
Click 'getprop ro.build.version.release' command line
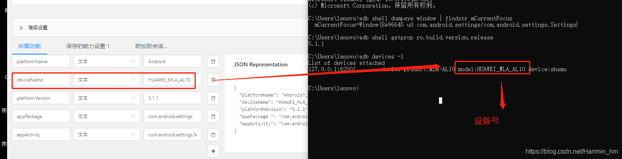tap(426, 37)
